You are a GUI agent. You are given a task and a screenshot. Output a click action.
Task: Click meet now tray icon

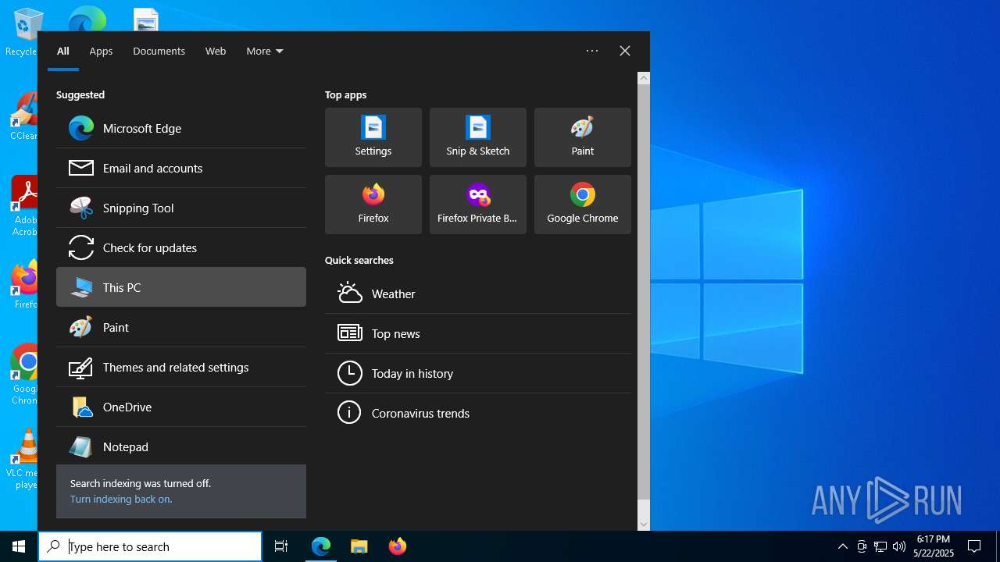click(862, 546)
